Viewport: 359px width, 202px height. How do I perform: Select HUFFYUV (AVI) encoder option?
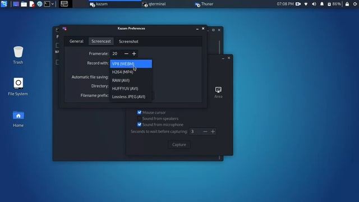pyautogui.click(x=131, y=89)
